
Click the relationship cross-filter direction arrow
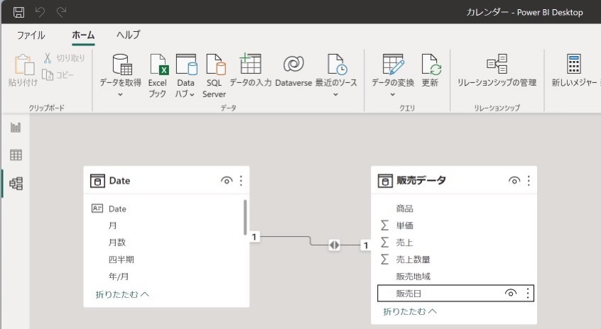coord(334,245)
